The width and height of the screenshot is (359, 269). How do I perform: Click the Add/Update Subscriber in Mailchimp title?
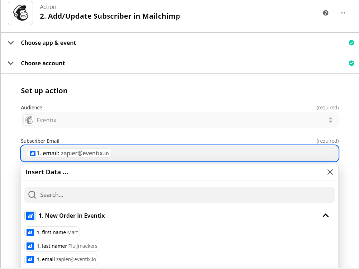110,16
